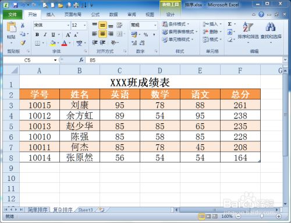Toggle bottom vertical alignment
This screenshot has width=291, height=223.
(x=111, y=26)
